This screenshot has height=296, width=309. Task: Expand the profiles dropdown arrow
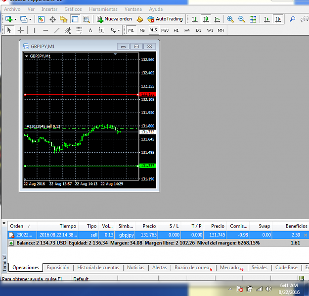tap(30, 19)
